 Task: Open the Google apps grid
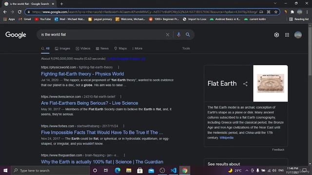(287, 35)
